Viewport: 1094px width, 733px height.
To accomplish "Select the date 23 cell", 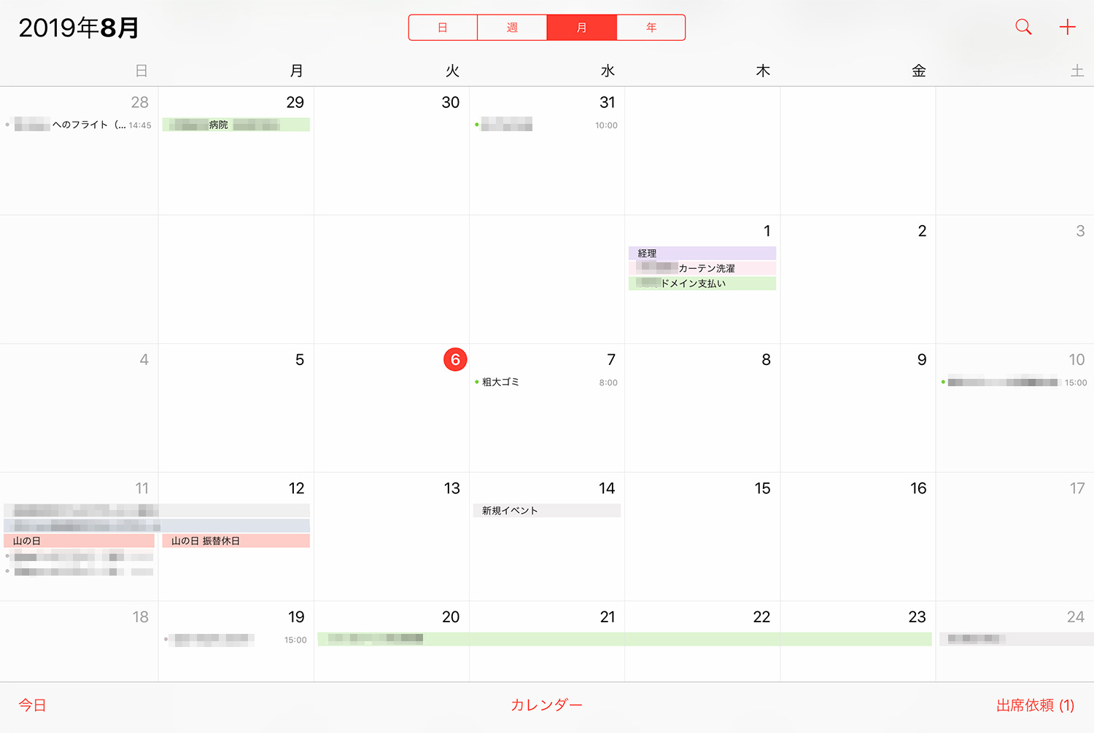I will (x=858, y=642).
